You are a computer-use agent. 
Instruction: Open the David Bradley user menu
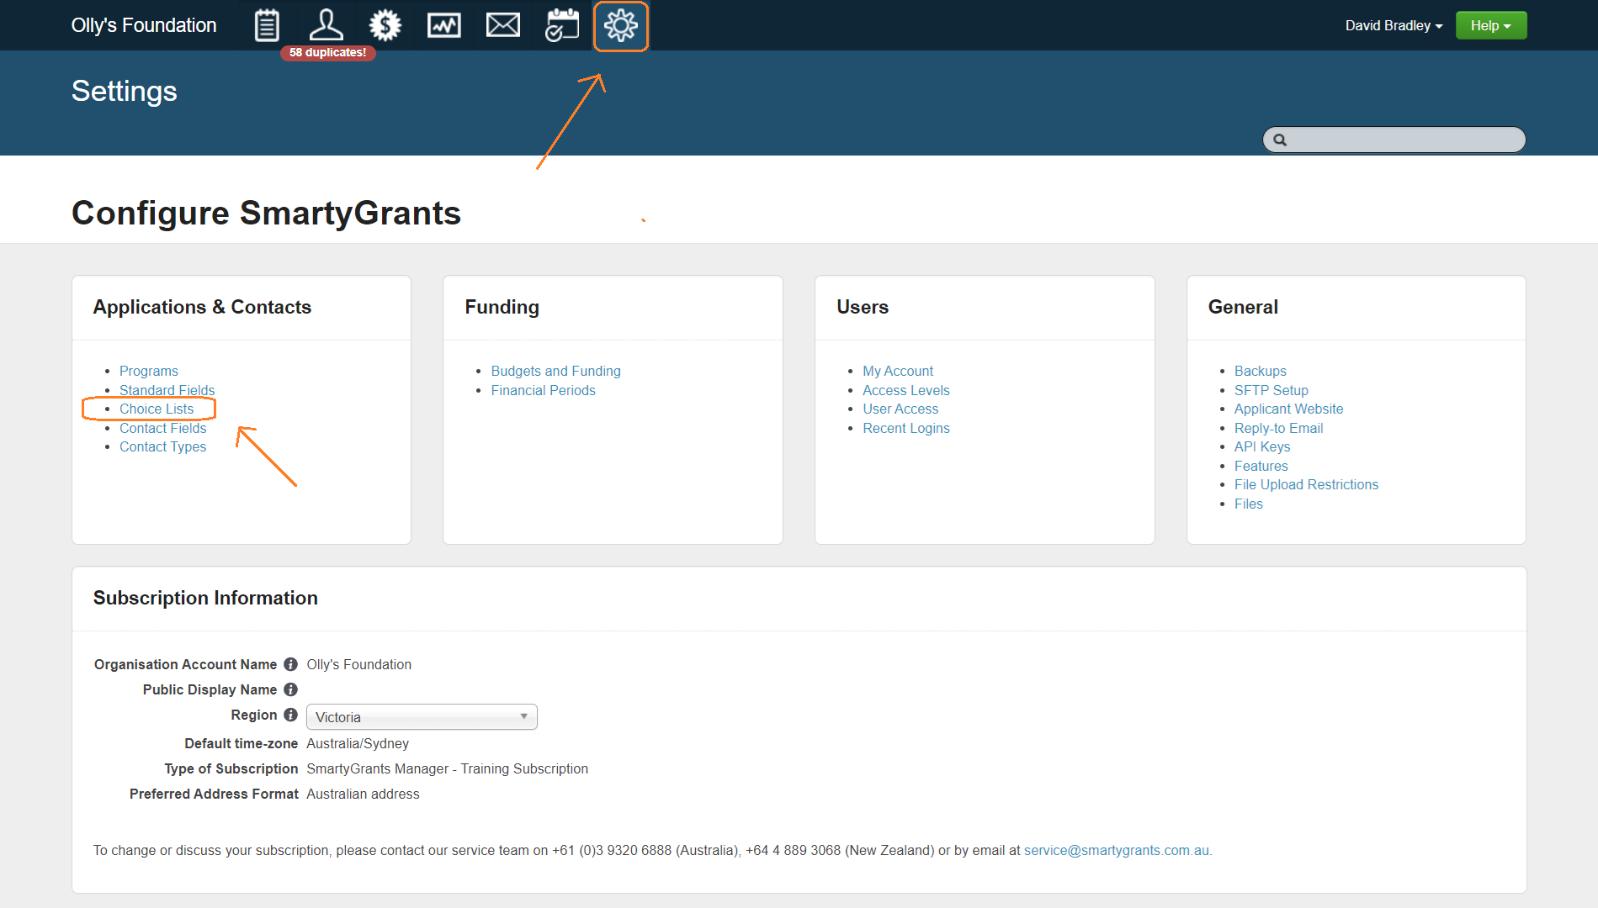[x=1394, y=25]
